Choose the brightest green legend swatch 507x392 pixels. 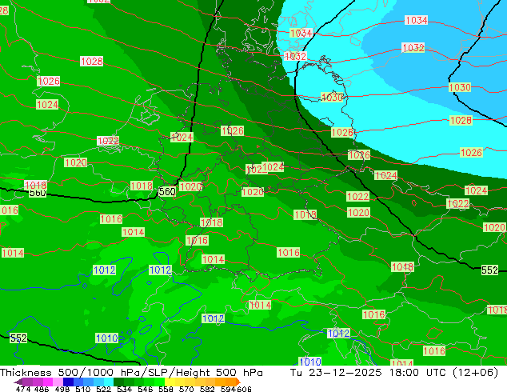[159, 382]
